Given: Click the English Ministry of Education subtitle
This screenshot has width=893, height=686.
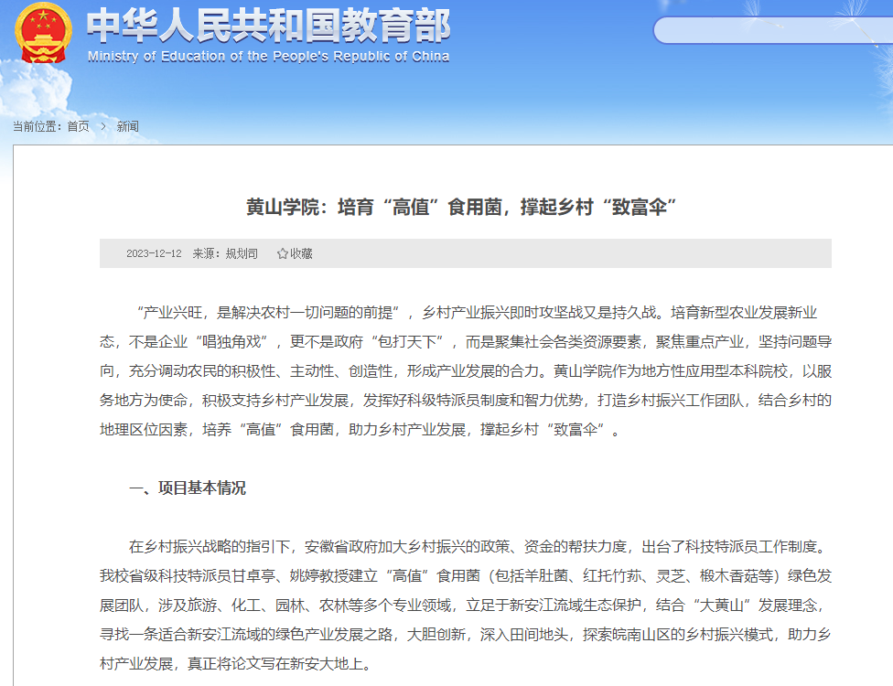Looking at the screenshot, I should [x=268, y=57].
